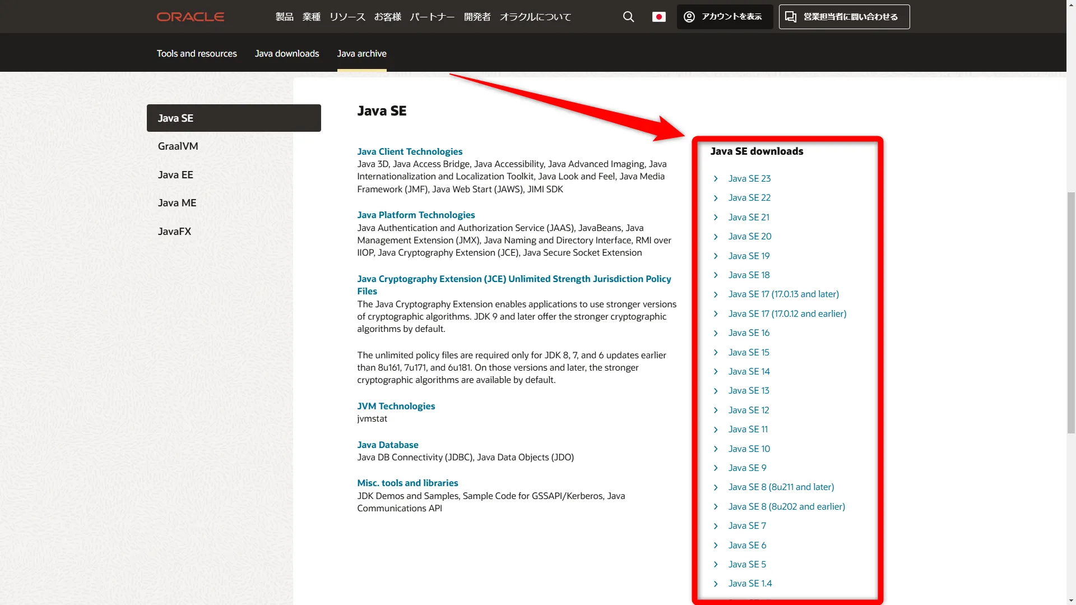Open JCE Unlimited Strength Jurisdiction Policy Files link

[514, 285]
